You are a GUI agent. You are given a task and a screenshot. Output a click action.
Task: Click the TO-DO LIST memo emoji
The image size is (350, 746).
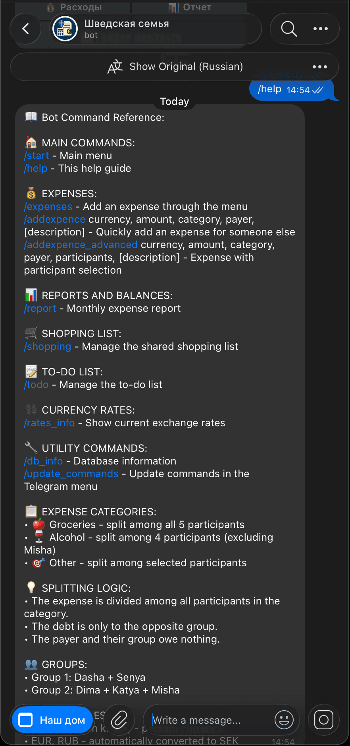pyautogui.click(x=31, y=371)
